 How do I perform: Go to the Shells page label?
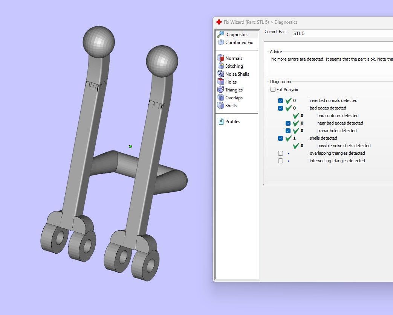[231, 105]
